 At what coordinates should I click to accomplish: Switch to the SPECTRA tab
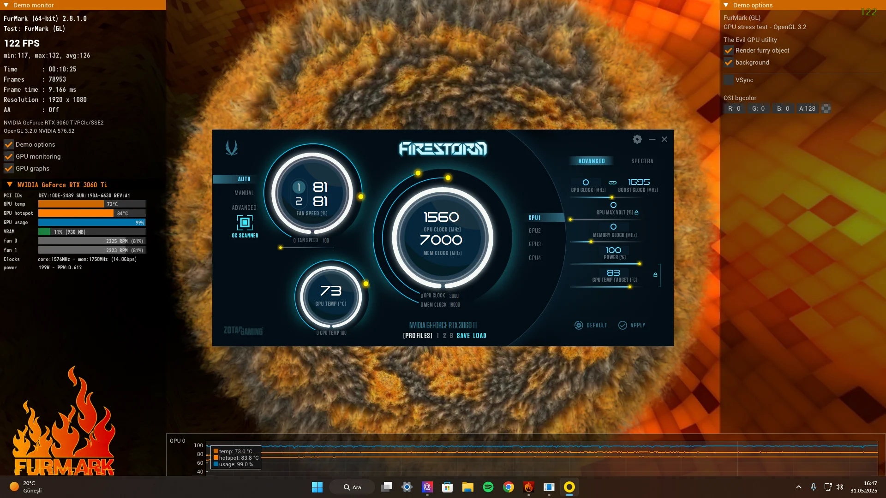pos(642,161)
